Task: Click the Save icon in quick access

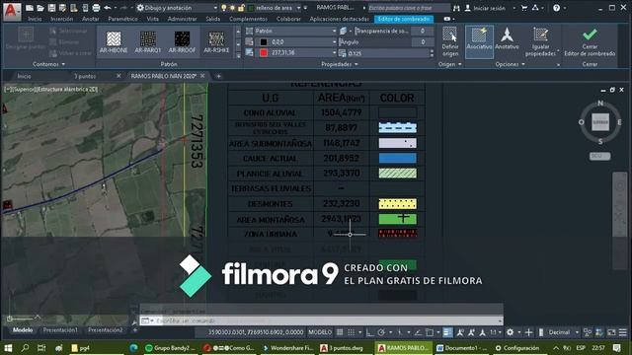Action: pos(51,8)
